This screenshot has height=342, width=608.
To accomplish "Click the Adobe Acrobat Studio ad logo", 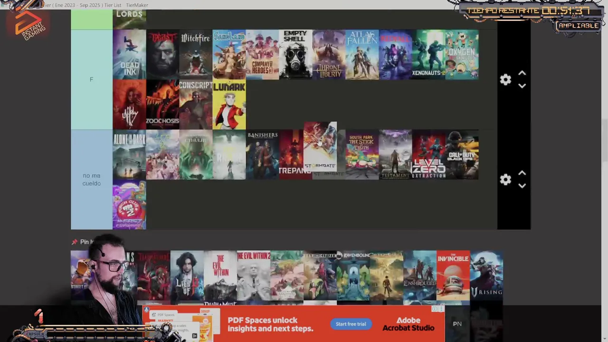I will [x=408, y=324].
